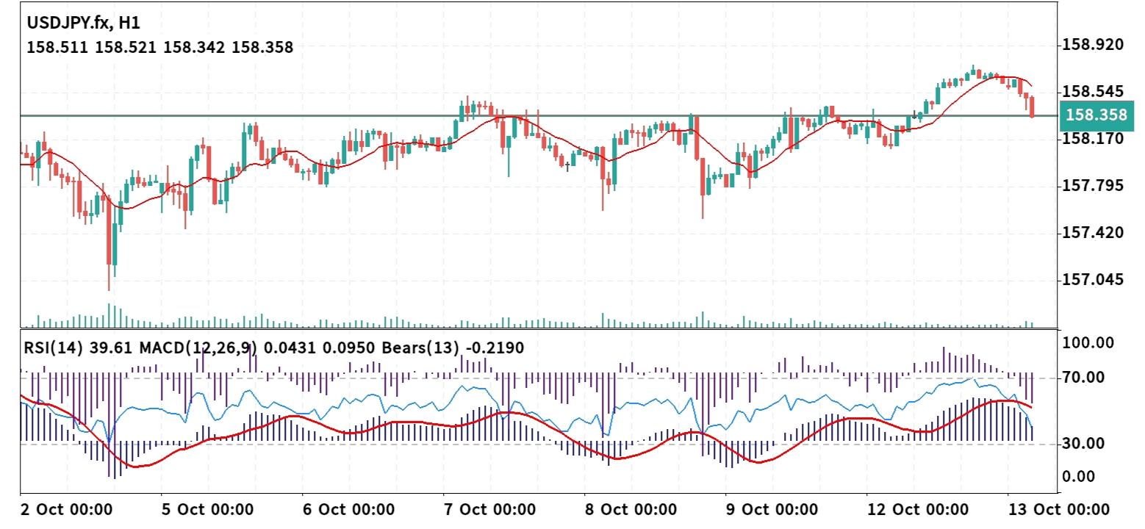Click the USDJPY.fx, H1 chart title

coord(83,23)
